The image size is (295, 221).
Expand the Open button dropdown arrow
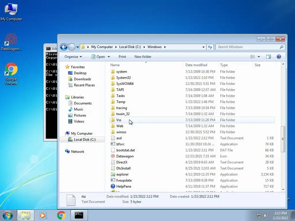click(x=109, y=57)
